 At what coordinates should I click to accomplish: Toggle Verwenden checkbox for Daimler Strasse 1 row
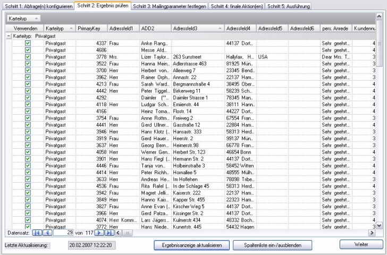(28, 98)
